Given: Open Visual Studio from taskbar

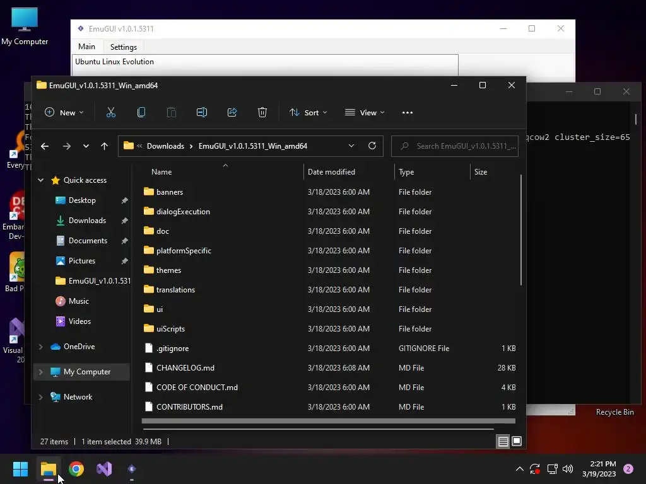Looking at the screenshot, I should (x=104, y=469).
